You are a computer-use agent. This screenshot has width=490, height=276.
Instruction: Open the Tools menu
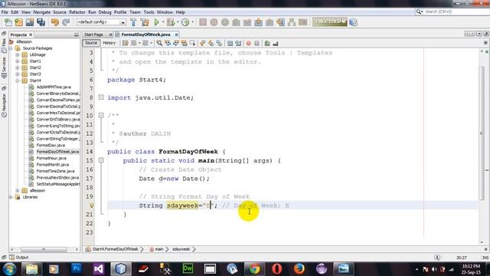coord(149,12)
